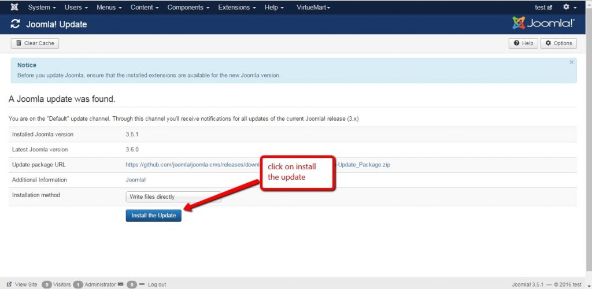Click the latest version value 3.6.0
The height and width of the screenshot is (289, 592).
(x=132, y=149)
